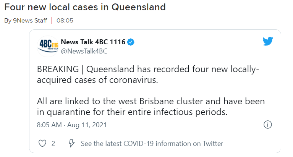
Task: Select the headline Four new local cases
Action: pos(85,7)
